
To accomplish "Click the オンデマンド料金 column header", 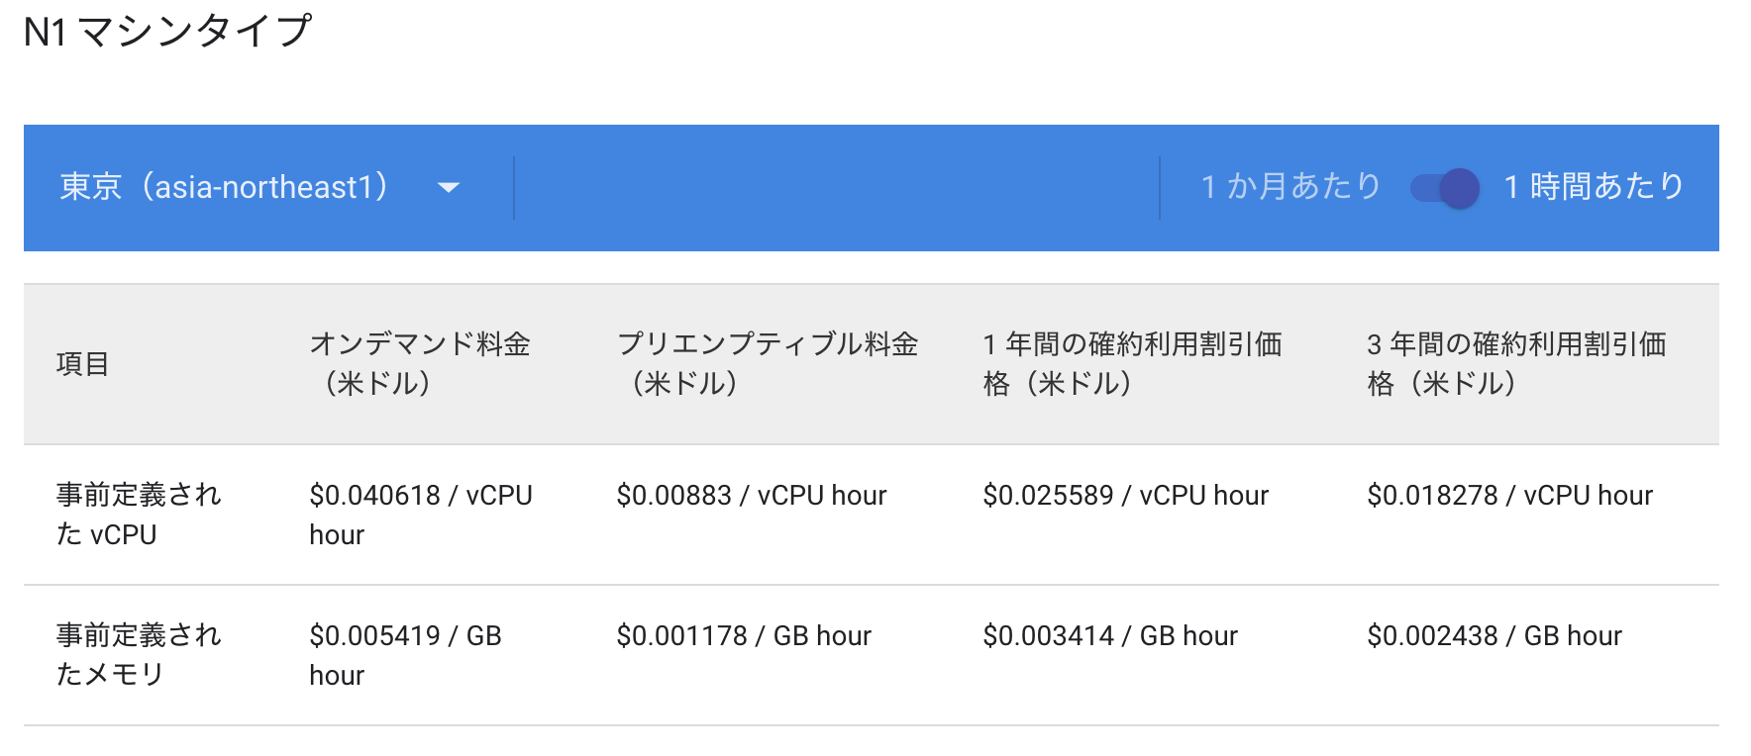I will tap(420, 363).
